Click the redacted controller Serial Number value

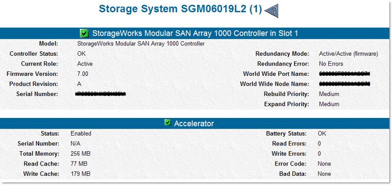100,94
